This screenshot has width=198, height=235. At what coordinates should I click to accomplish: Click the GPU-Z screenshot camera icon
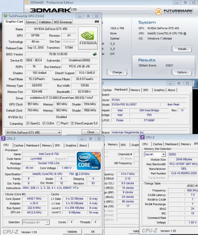pos(97,22)
